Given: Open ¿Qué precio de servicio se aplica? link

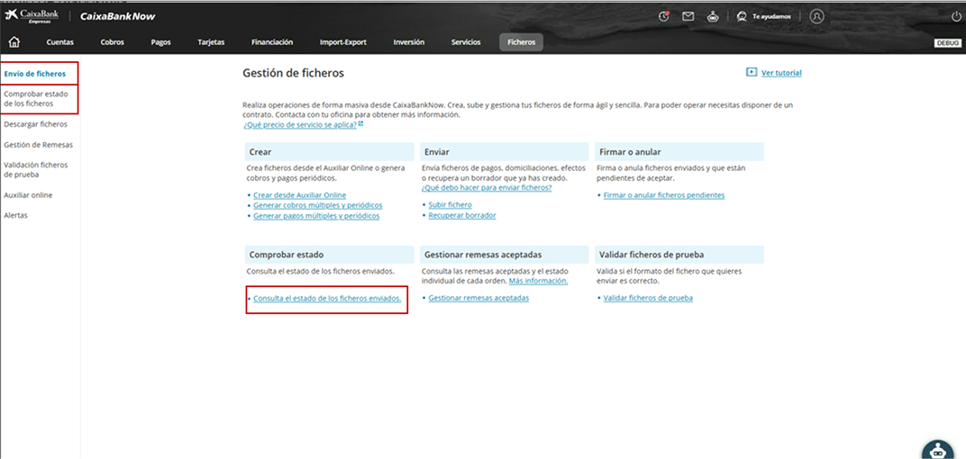Looking at the screenshot, I should [300, 124].
